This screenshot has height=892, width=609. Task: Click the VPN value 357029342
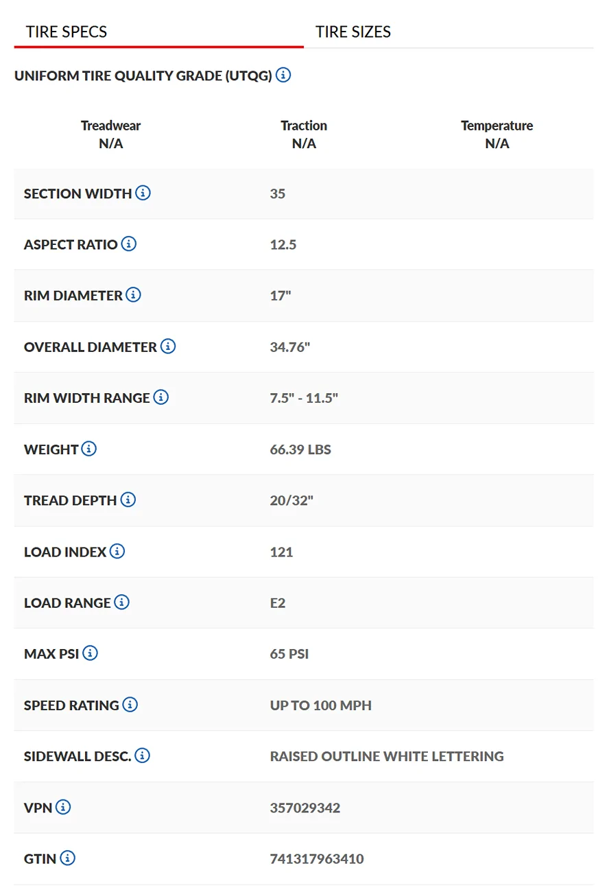305,808
